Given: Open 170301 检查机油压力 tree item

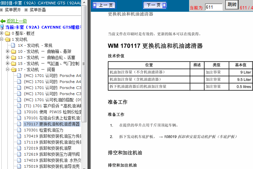Looking at the screenshot, I should tap(43, 130).
